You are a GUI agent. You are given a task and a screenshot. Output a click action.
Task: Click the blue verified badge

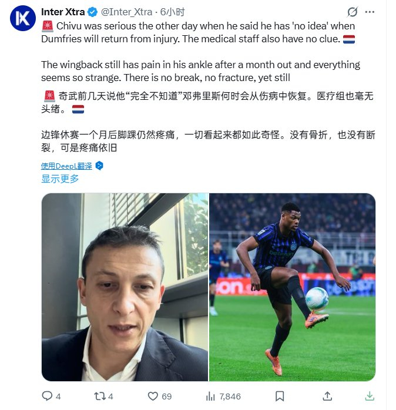click(92, 12)
